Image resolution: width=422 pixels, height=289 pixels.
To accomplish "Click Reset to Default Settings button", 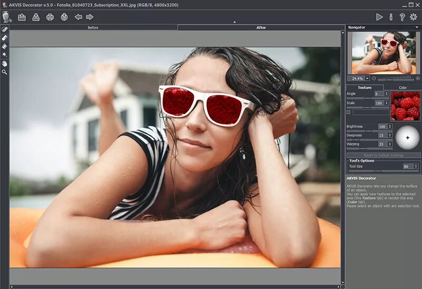I will 383,156.
